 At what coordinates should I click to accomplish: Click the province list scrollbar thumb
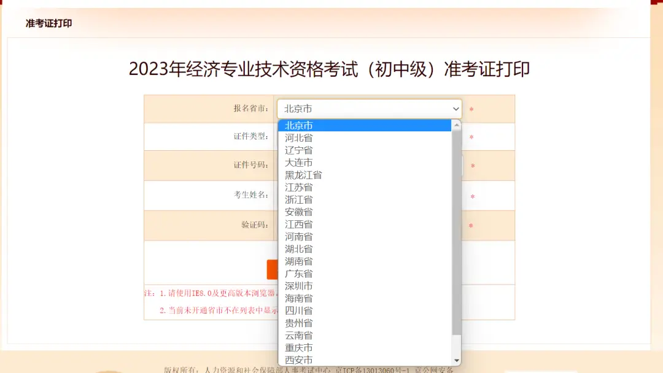456,233
